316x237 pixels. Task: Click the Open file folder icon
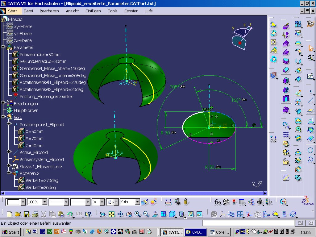(x=18, y=214)
